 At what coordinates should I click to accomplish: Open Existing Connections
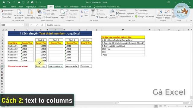pos(30,14)
